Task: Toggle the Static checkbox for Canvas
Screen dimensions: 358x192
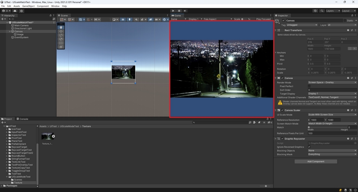Action: [345, 21]
